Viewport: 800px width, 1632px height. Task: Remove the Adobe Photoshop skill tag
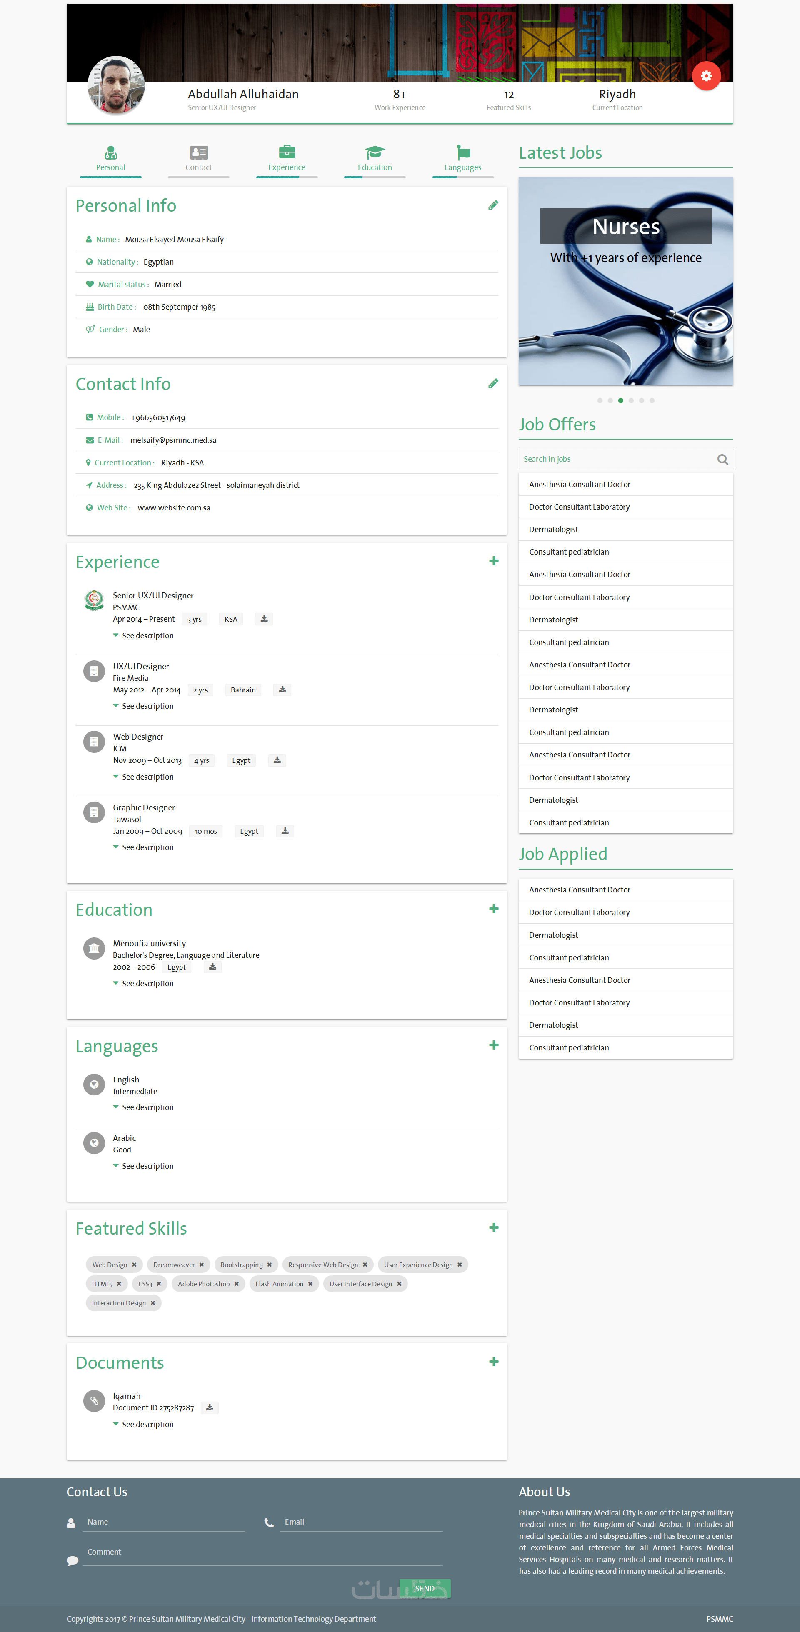pos(236,1284)
